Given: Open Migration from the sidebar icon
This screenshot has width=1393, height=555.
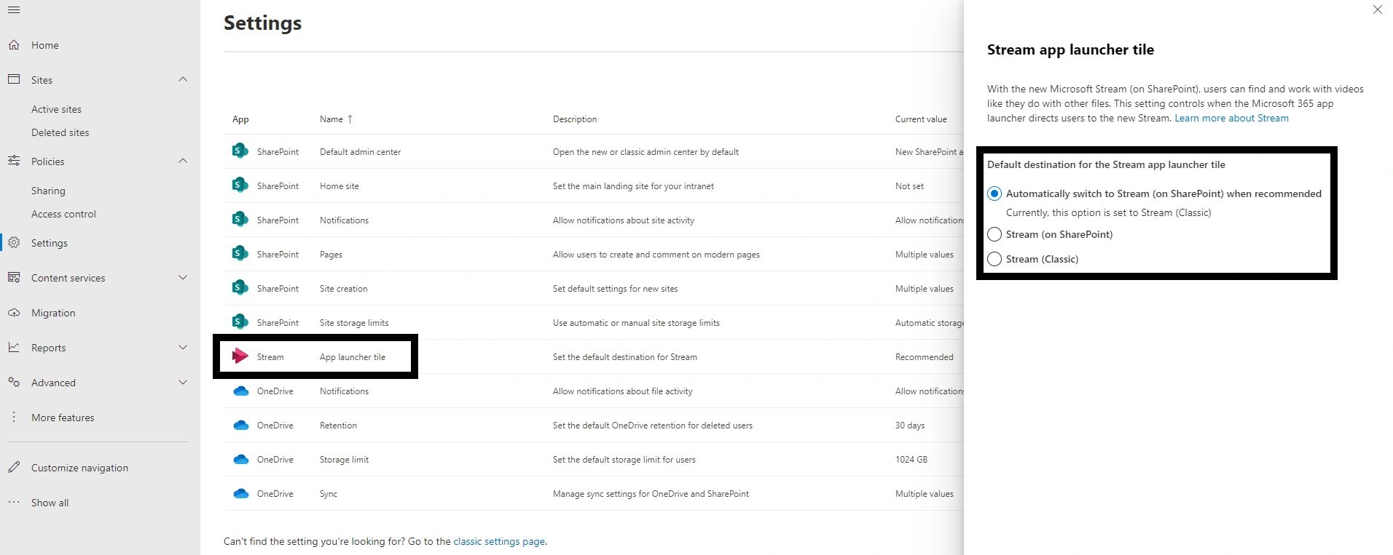Looking at the screenshot, I should pos(14,312).
